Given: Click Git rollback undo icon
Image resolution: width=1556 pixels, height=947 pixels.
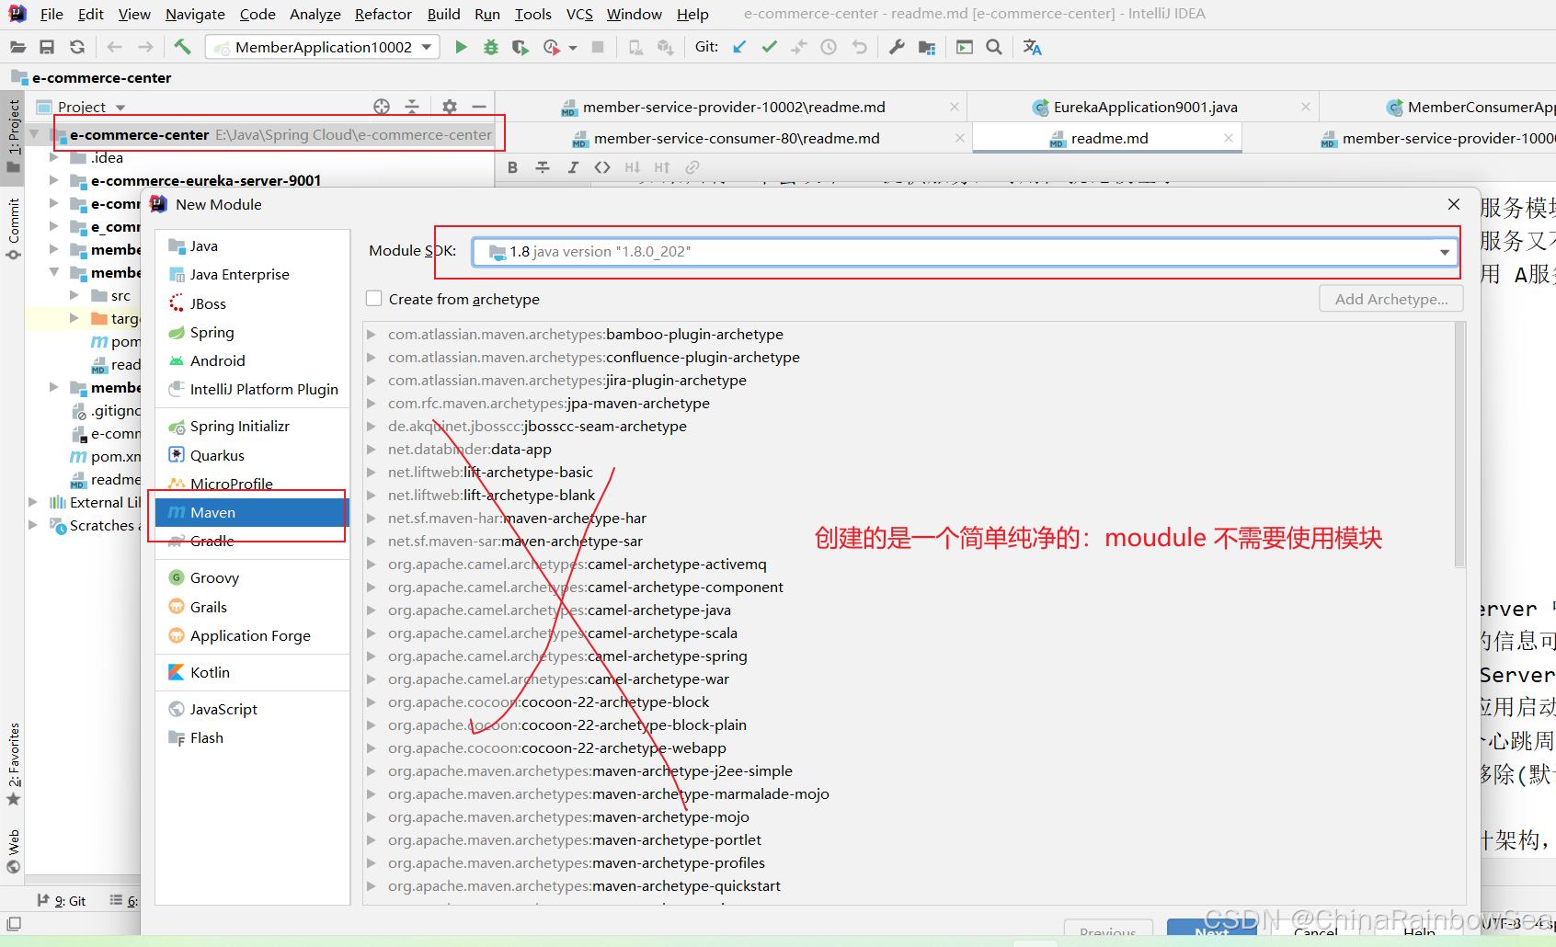Looking at the screenshot, I should (859, 47).
